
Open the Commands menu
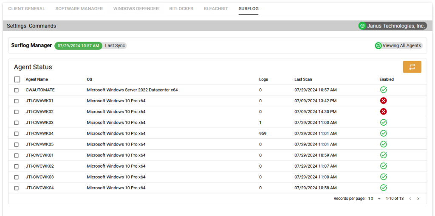pos(42,26)
